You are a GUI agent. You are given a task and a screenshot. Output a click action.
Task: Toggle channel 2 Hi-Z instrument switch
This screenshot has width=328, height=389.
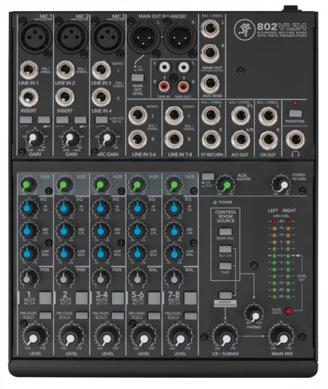point(80,120)
